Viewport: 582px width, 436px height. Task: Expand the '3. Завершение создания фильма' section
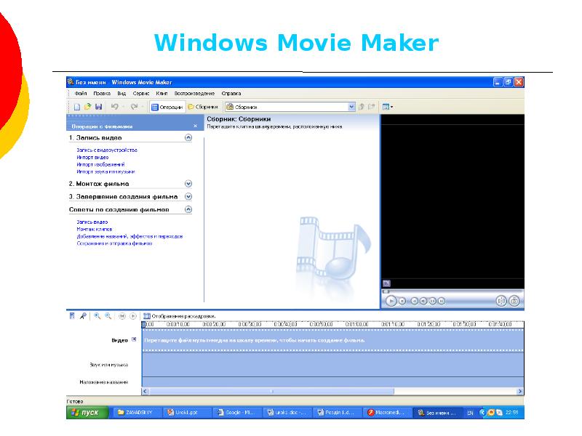pos(188,196)
